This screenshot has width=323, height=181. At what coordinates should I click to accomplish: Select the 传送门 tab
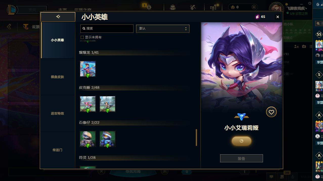(57, 150)
